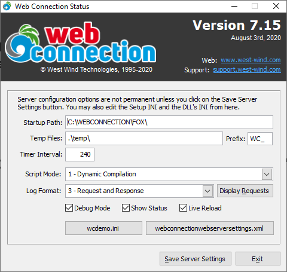The image size is (287, 272).
Task: Click the Web Connection title bar app icon
Action: coord(7,6)
